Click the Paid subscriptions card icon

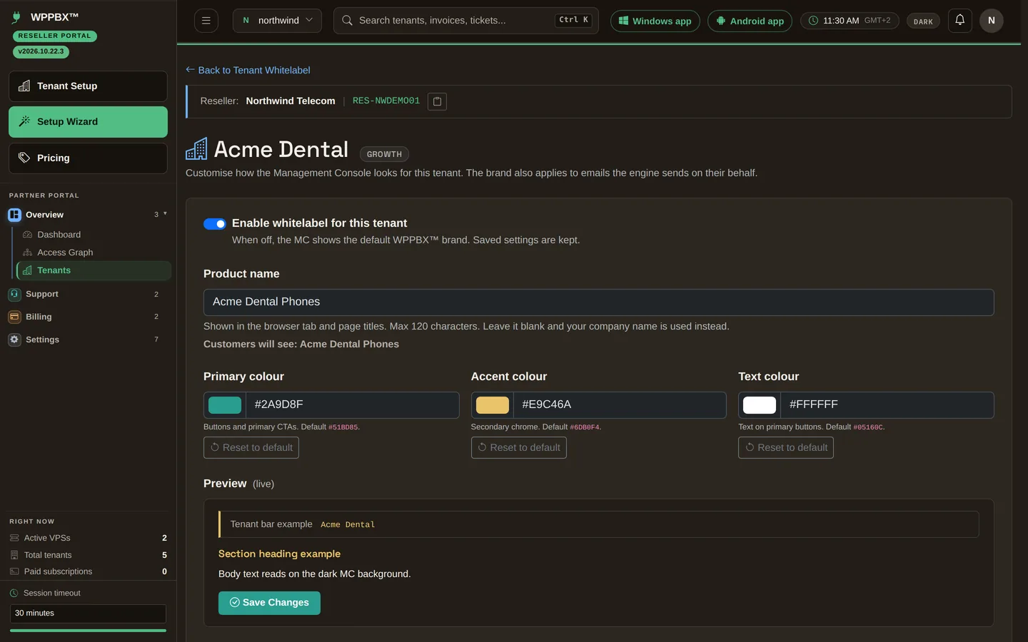(x=14, y=571)
